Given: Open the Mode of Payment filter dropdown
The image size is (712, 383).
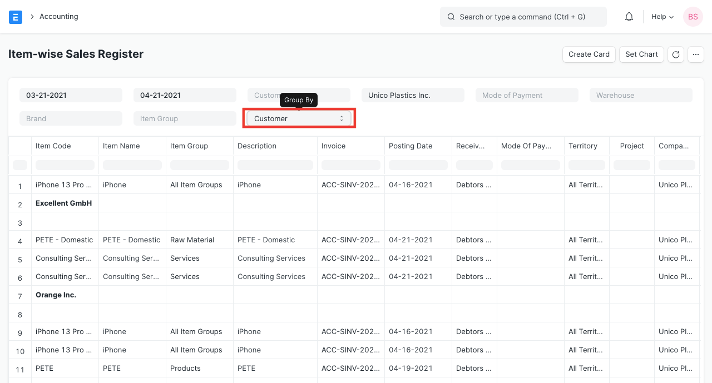Looking at the screenshot, I should [526, 95].
